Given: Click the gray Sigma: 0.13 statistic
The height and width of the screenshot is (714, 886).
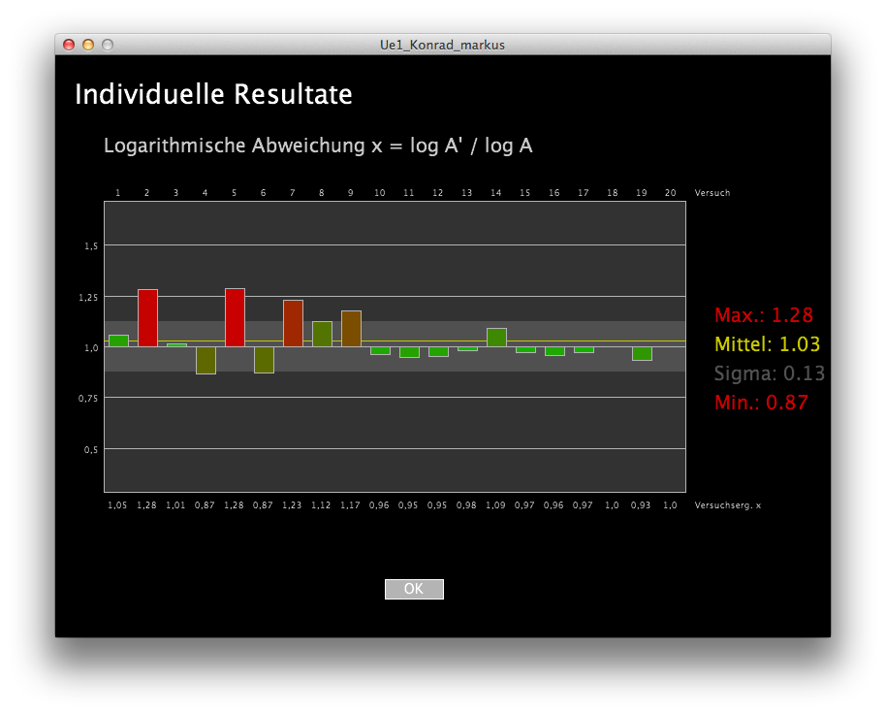Looking at the screenshot, I should click(769, 373).
